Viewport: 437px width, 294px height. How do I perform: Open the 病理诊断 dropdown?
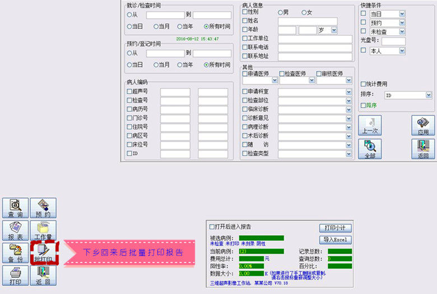(348, 127)
